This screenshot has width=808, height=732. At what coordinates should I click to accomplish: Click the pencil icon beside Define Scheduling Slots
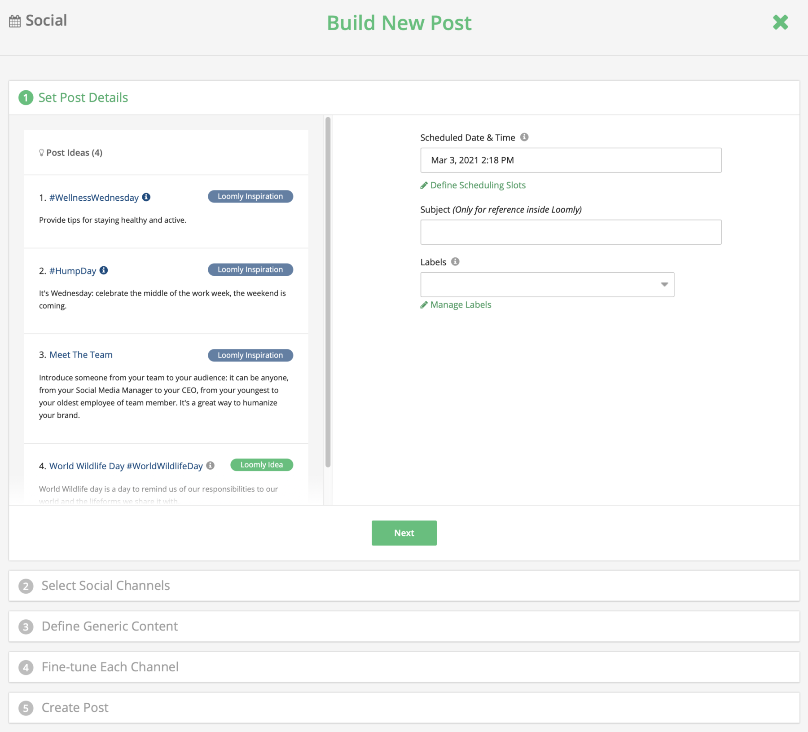point(423,185)
